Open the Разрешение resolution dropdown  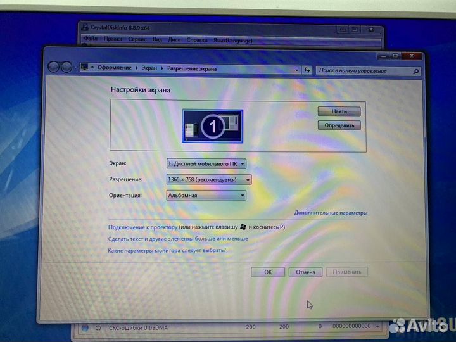click(209, 179)
